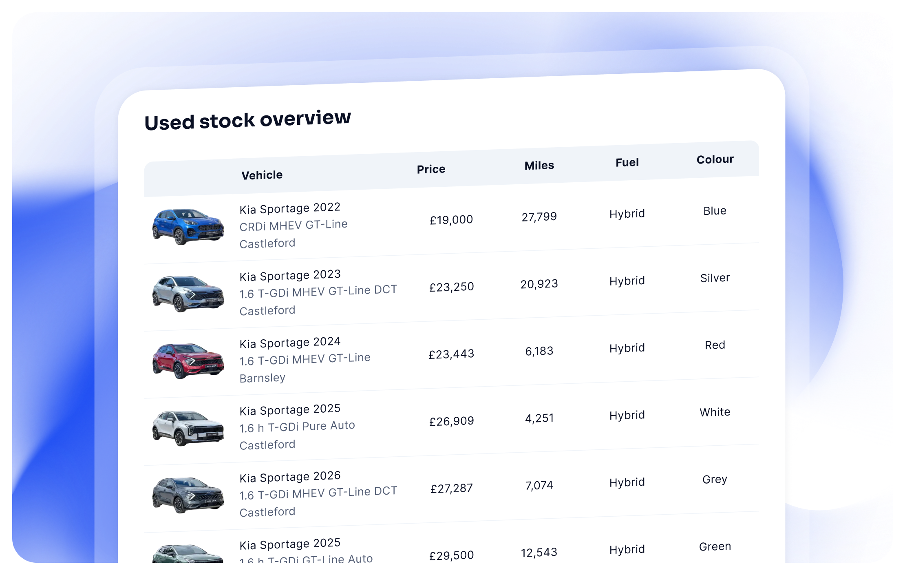
Task: Select the Green colour cell
Action: tap(715, 546)
